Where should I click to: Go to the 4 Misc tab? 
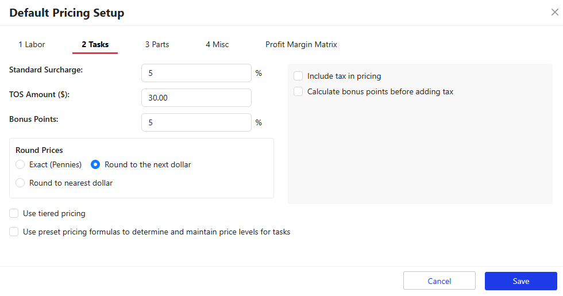(217, 45)
